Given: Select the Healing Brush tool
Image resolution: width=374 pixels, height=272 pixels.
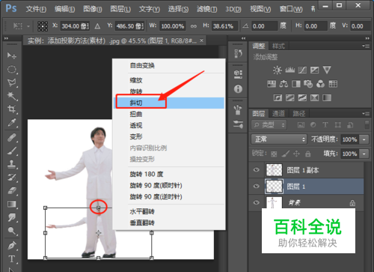Looking at the screenshot, I should click(12, 138).
